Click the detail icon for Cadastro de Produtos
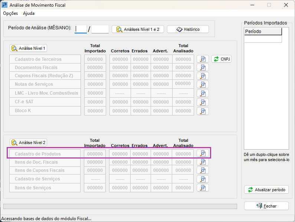The image size is (295, 222). pyautogui.click(x=203, y=154)
